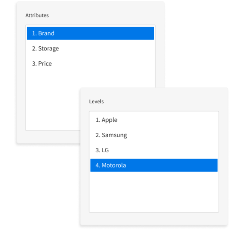246x230 pixels.
Task: Pick the Samsung level
Action: point(114,135)
